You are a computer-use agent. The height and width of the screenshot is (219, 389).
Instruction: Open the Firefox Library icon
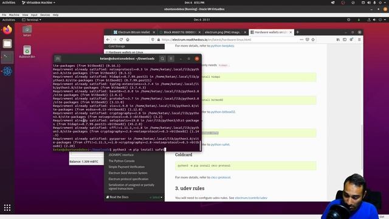click(338, 40)
